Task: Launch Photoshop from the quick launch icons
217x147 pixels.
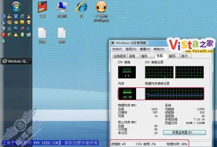Action: click(x=16, y=28)
